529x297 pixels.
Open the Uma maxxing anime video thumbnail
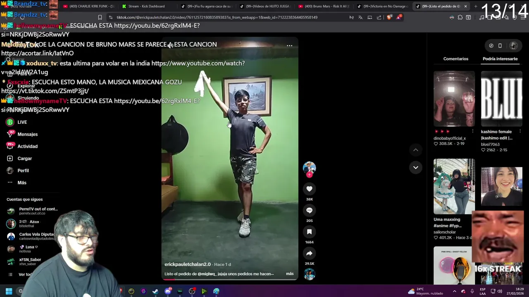pos(454,186)
